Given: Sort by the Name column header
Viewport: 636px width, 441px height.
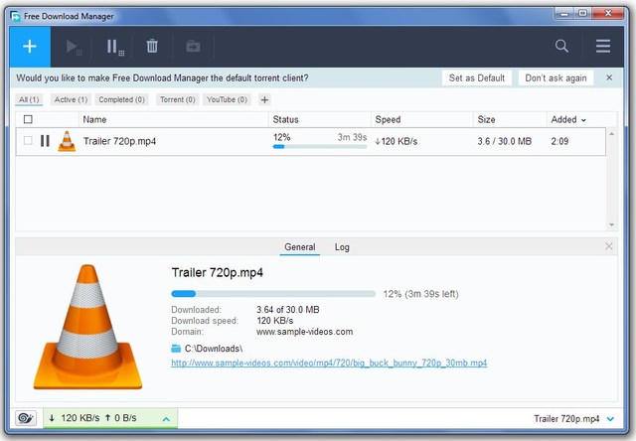Looking at the screenshot, I should pos(94,119).
